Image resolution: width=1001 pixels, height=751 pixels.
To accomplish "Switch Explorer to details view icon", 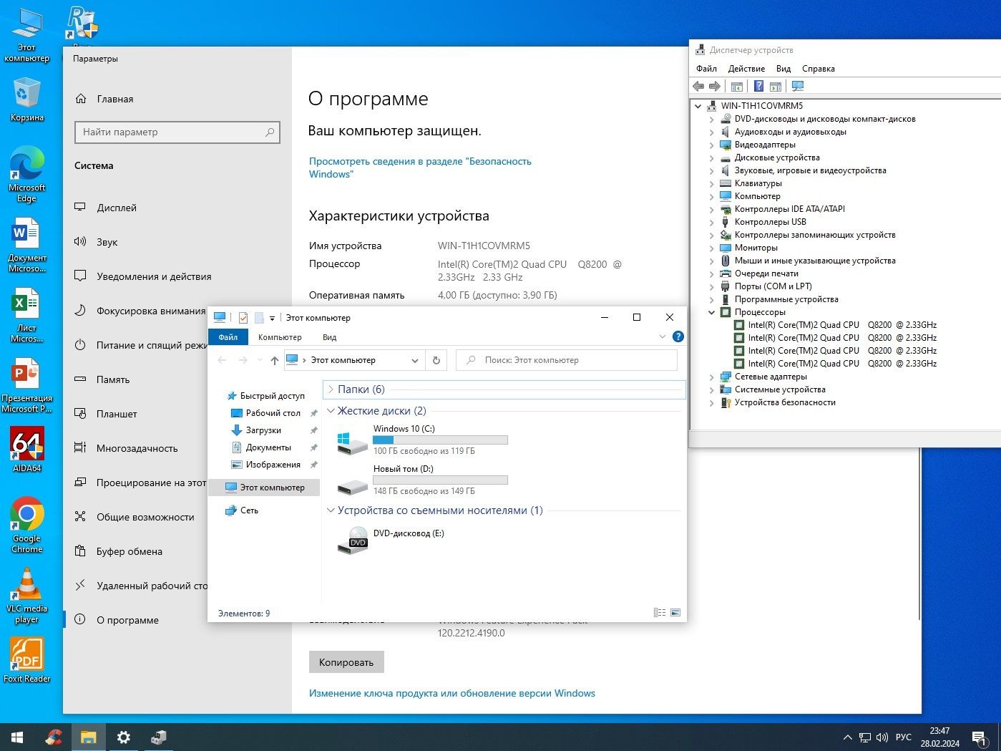I will coord(660,613).
